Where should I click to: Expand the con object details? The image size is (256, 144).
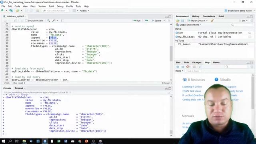point(176,33)
